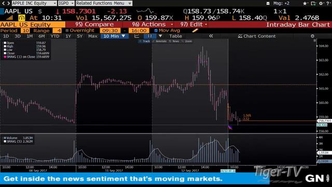This screenshot has height=187, width=332.
Task: Click the news sentiment banner
Action: pos(135,179)
